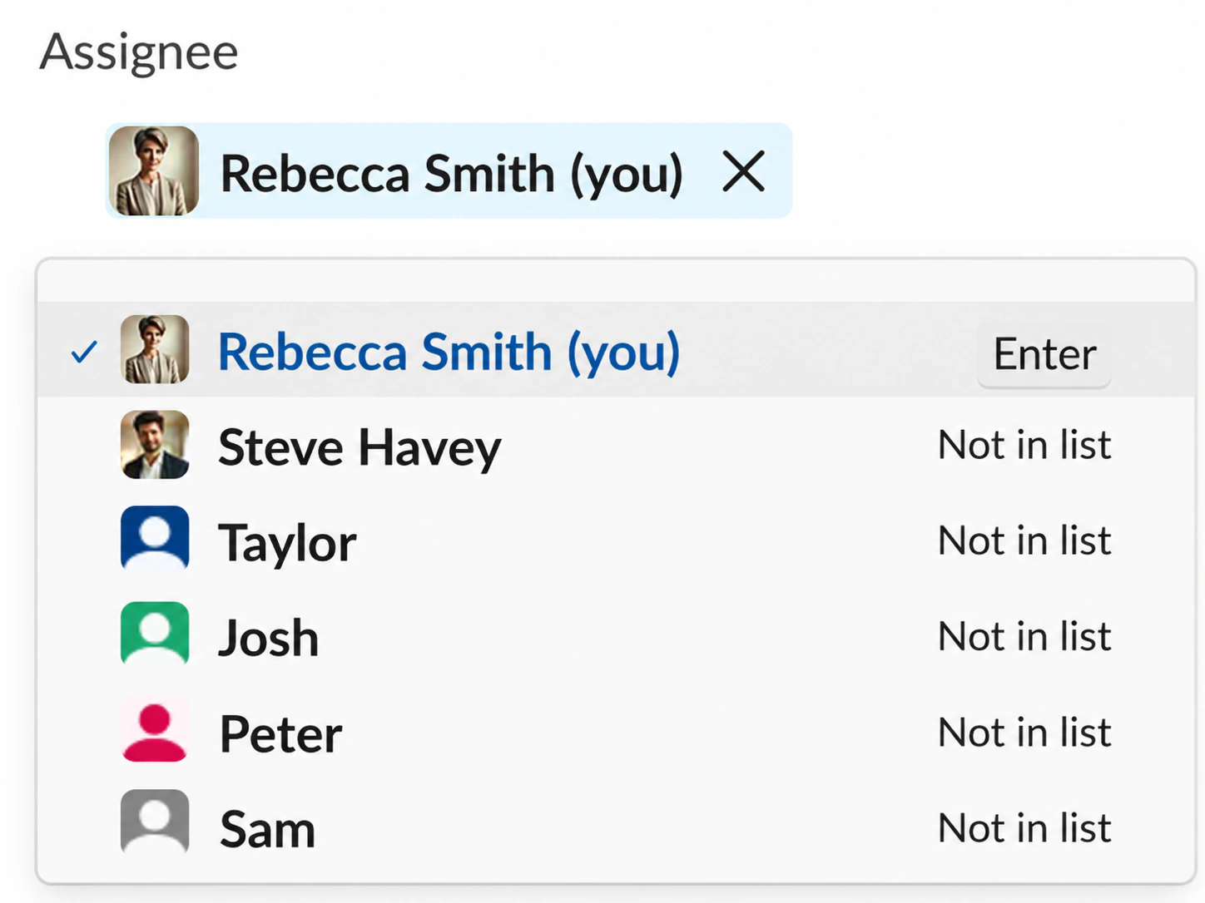Assign the item to Josh
1205x903 pixels.
616,635
